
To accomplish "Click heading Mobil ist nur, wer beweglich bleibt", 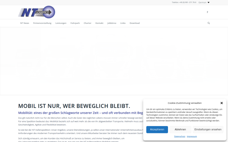I will [74, 106].
